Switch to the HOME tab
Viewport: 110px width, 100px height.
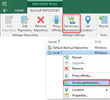(19, 11)
